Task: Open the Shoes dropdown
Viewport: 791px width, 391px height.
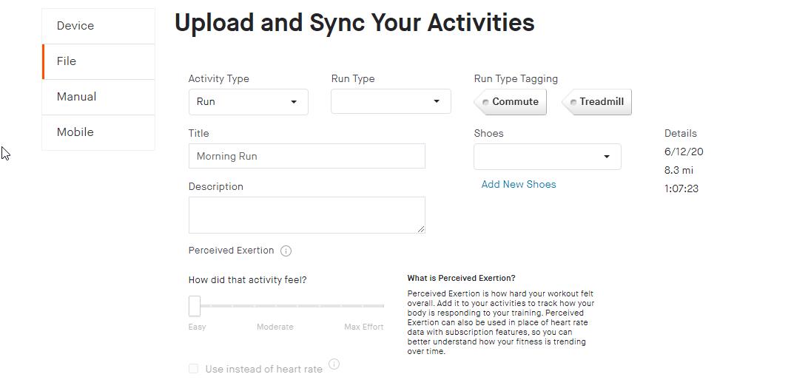Action: coord(548,157)
